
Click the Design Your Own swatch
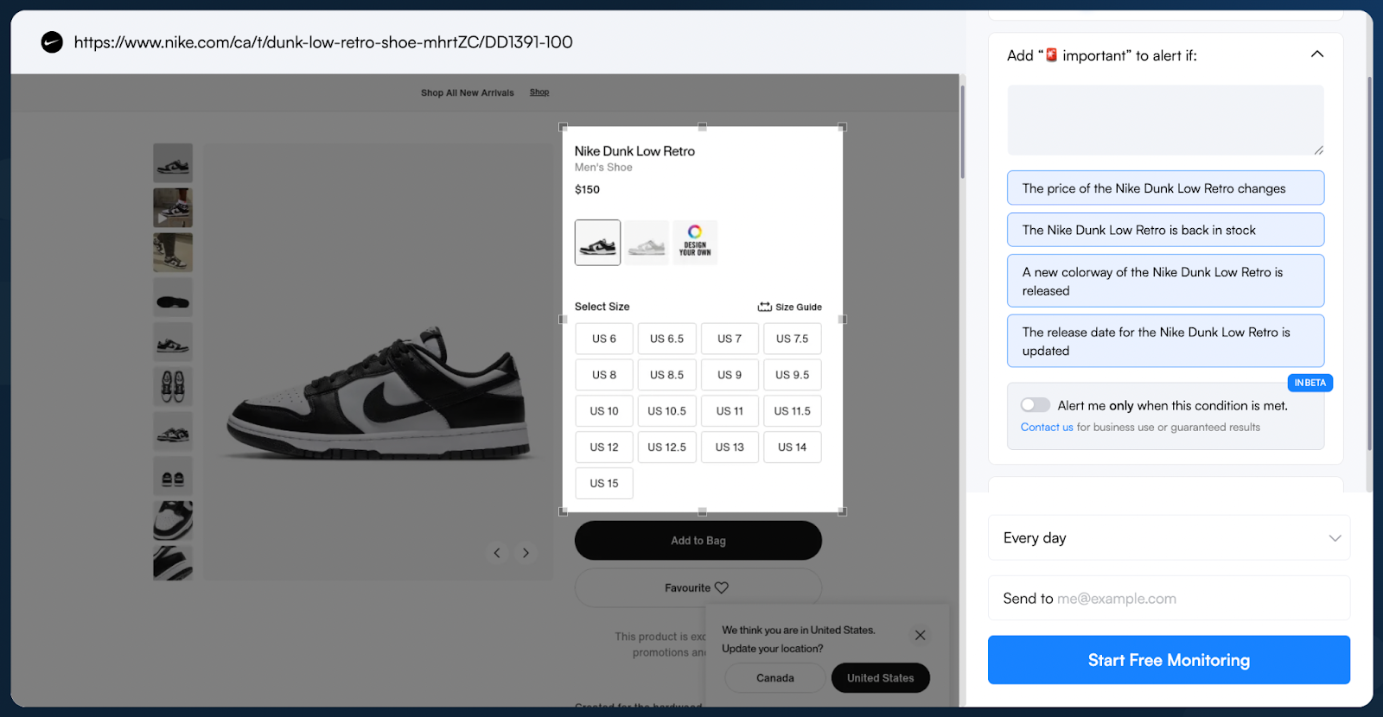(695, 243)
